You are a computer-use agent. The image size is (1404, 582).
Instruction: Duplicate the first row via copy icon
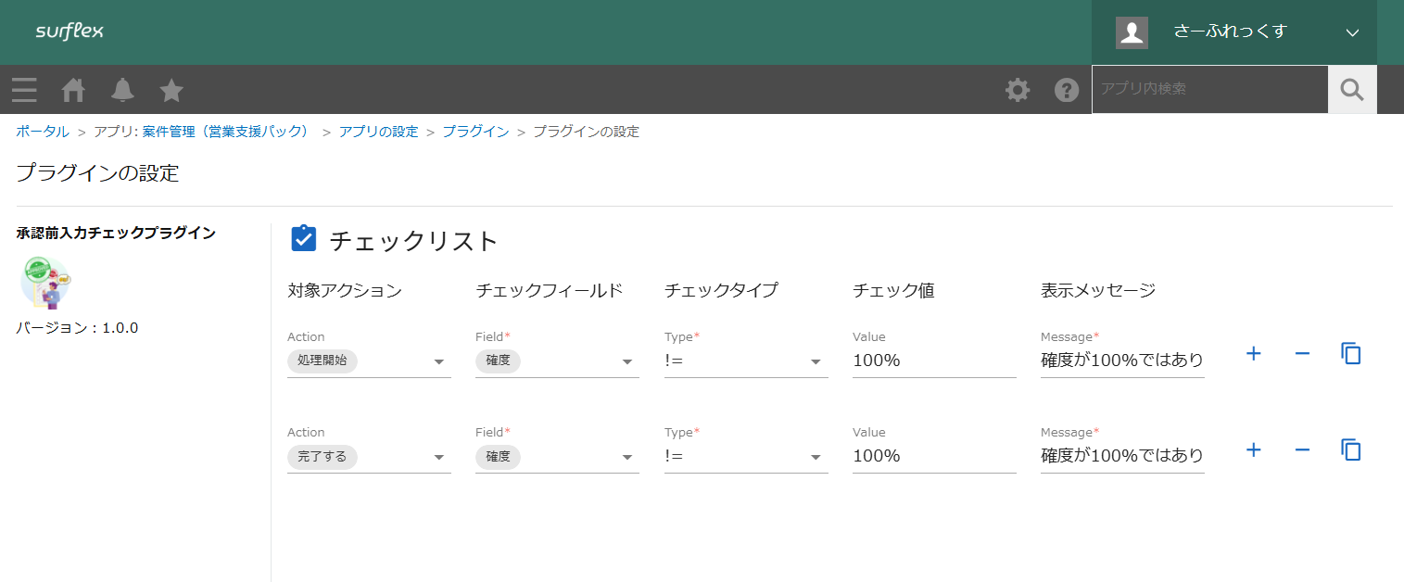tap(1350, 353)
